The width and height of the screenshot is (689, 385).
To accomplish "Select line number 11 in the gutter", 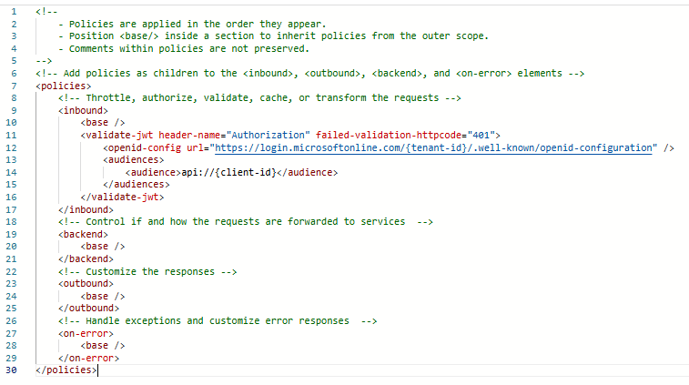I will click(11, 136).
